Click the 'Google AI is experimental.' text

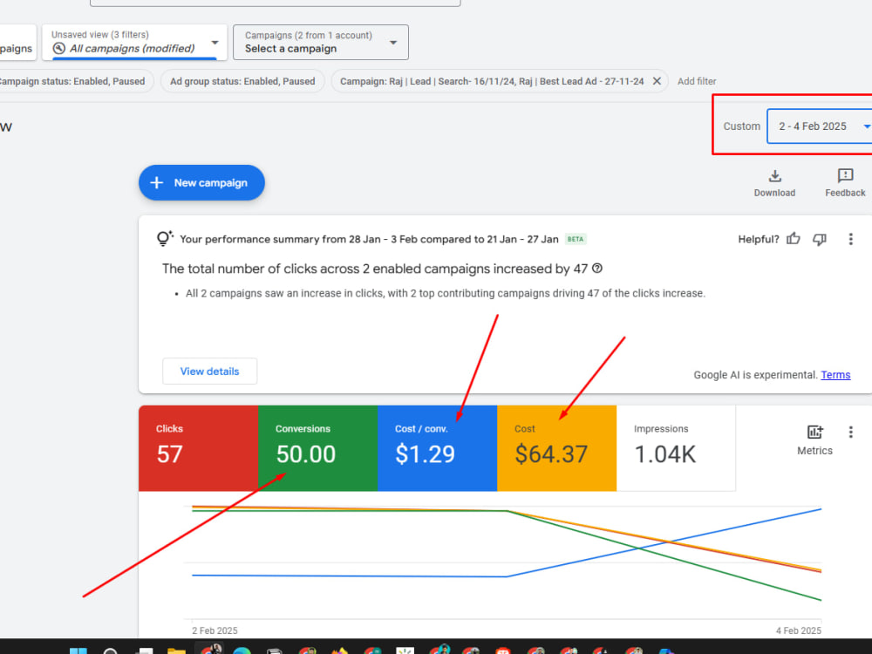pyautogui.click(x=755, y=375)
